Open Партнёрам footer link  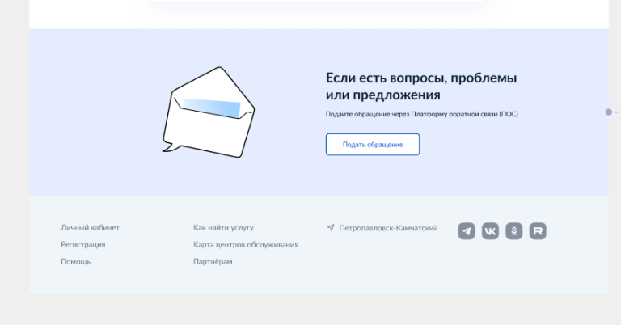coord(213,262)
